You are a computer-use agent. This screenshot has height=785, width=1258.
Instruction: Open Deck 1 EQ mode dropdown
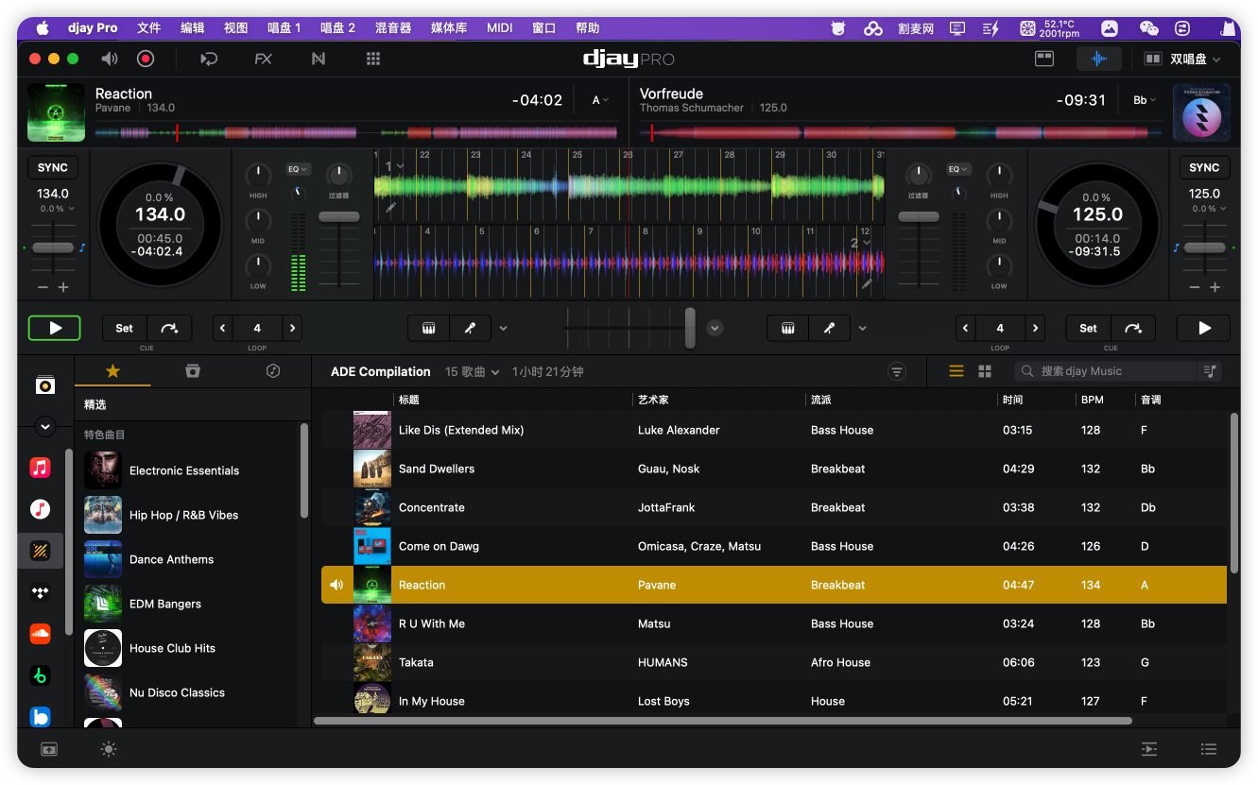(x=299, y=169)
